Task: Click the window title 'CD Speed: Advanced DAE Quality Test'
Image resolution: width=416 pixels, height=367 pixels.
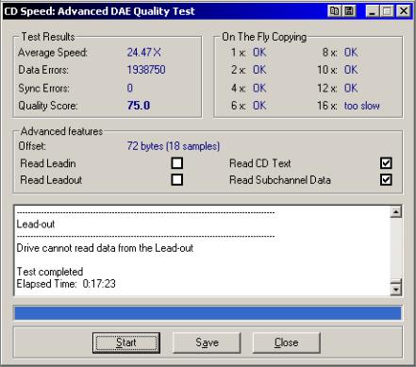Action: [99, 11]
